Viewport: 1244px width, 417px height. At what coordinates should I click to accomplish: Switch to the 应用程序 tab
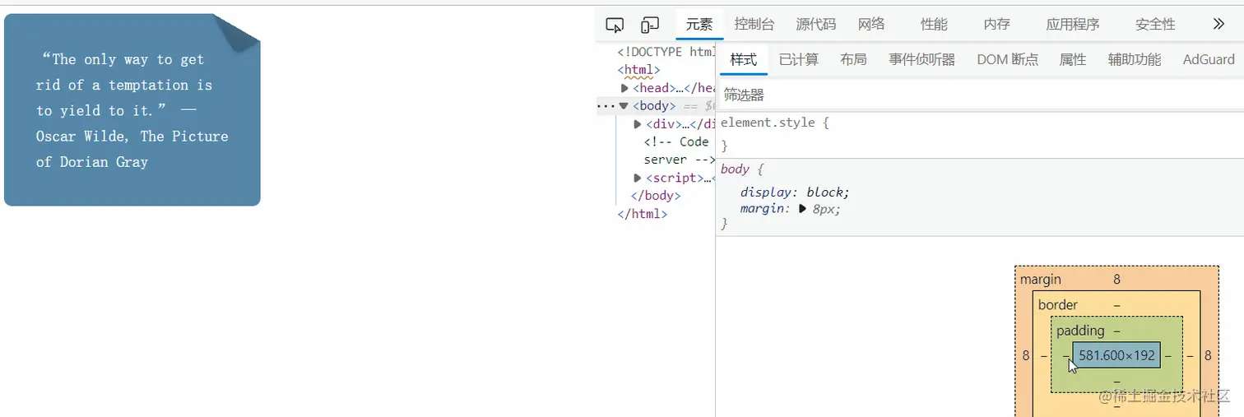[x=1073, y=24]
